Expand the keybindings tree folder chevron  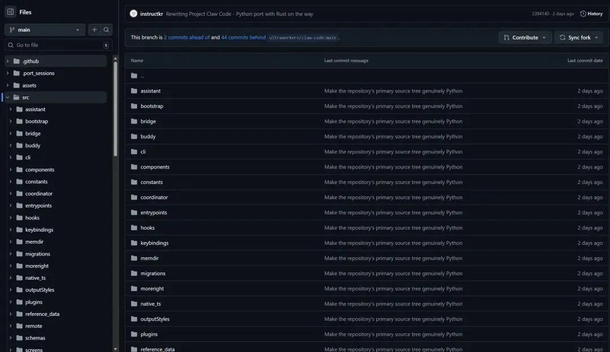tap(11, 230)
